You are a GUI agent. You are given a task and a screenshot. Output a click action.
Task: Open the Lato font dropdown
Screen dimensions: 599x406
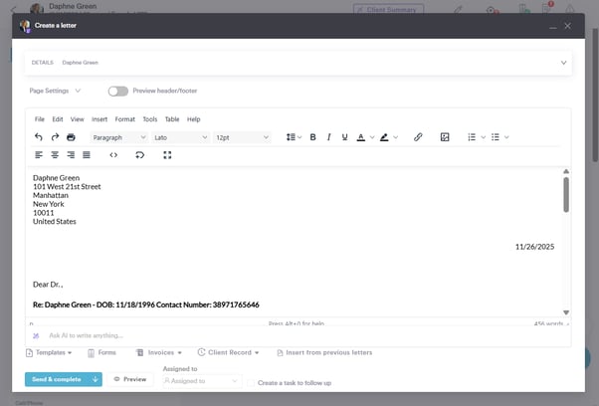pyautogui.click(x=180, y=137)
